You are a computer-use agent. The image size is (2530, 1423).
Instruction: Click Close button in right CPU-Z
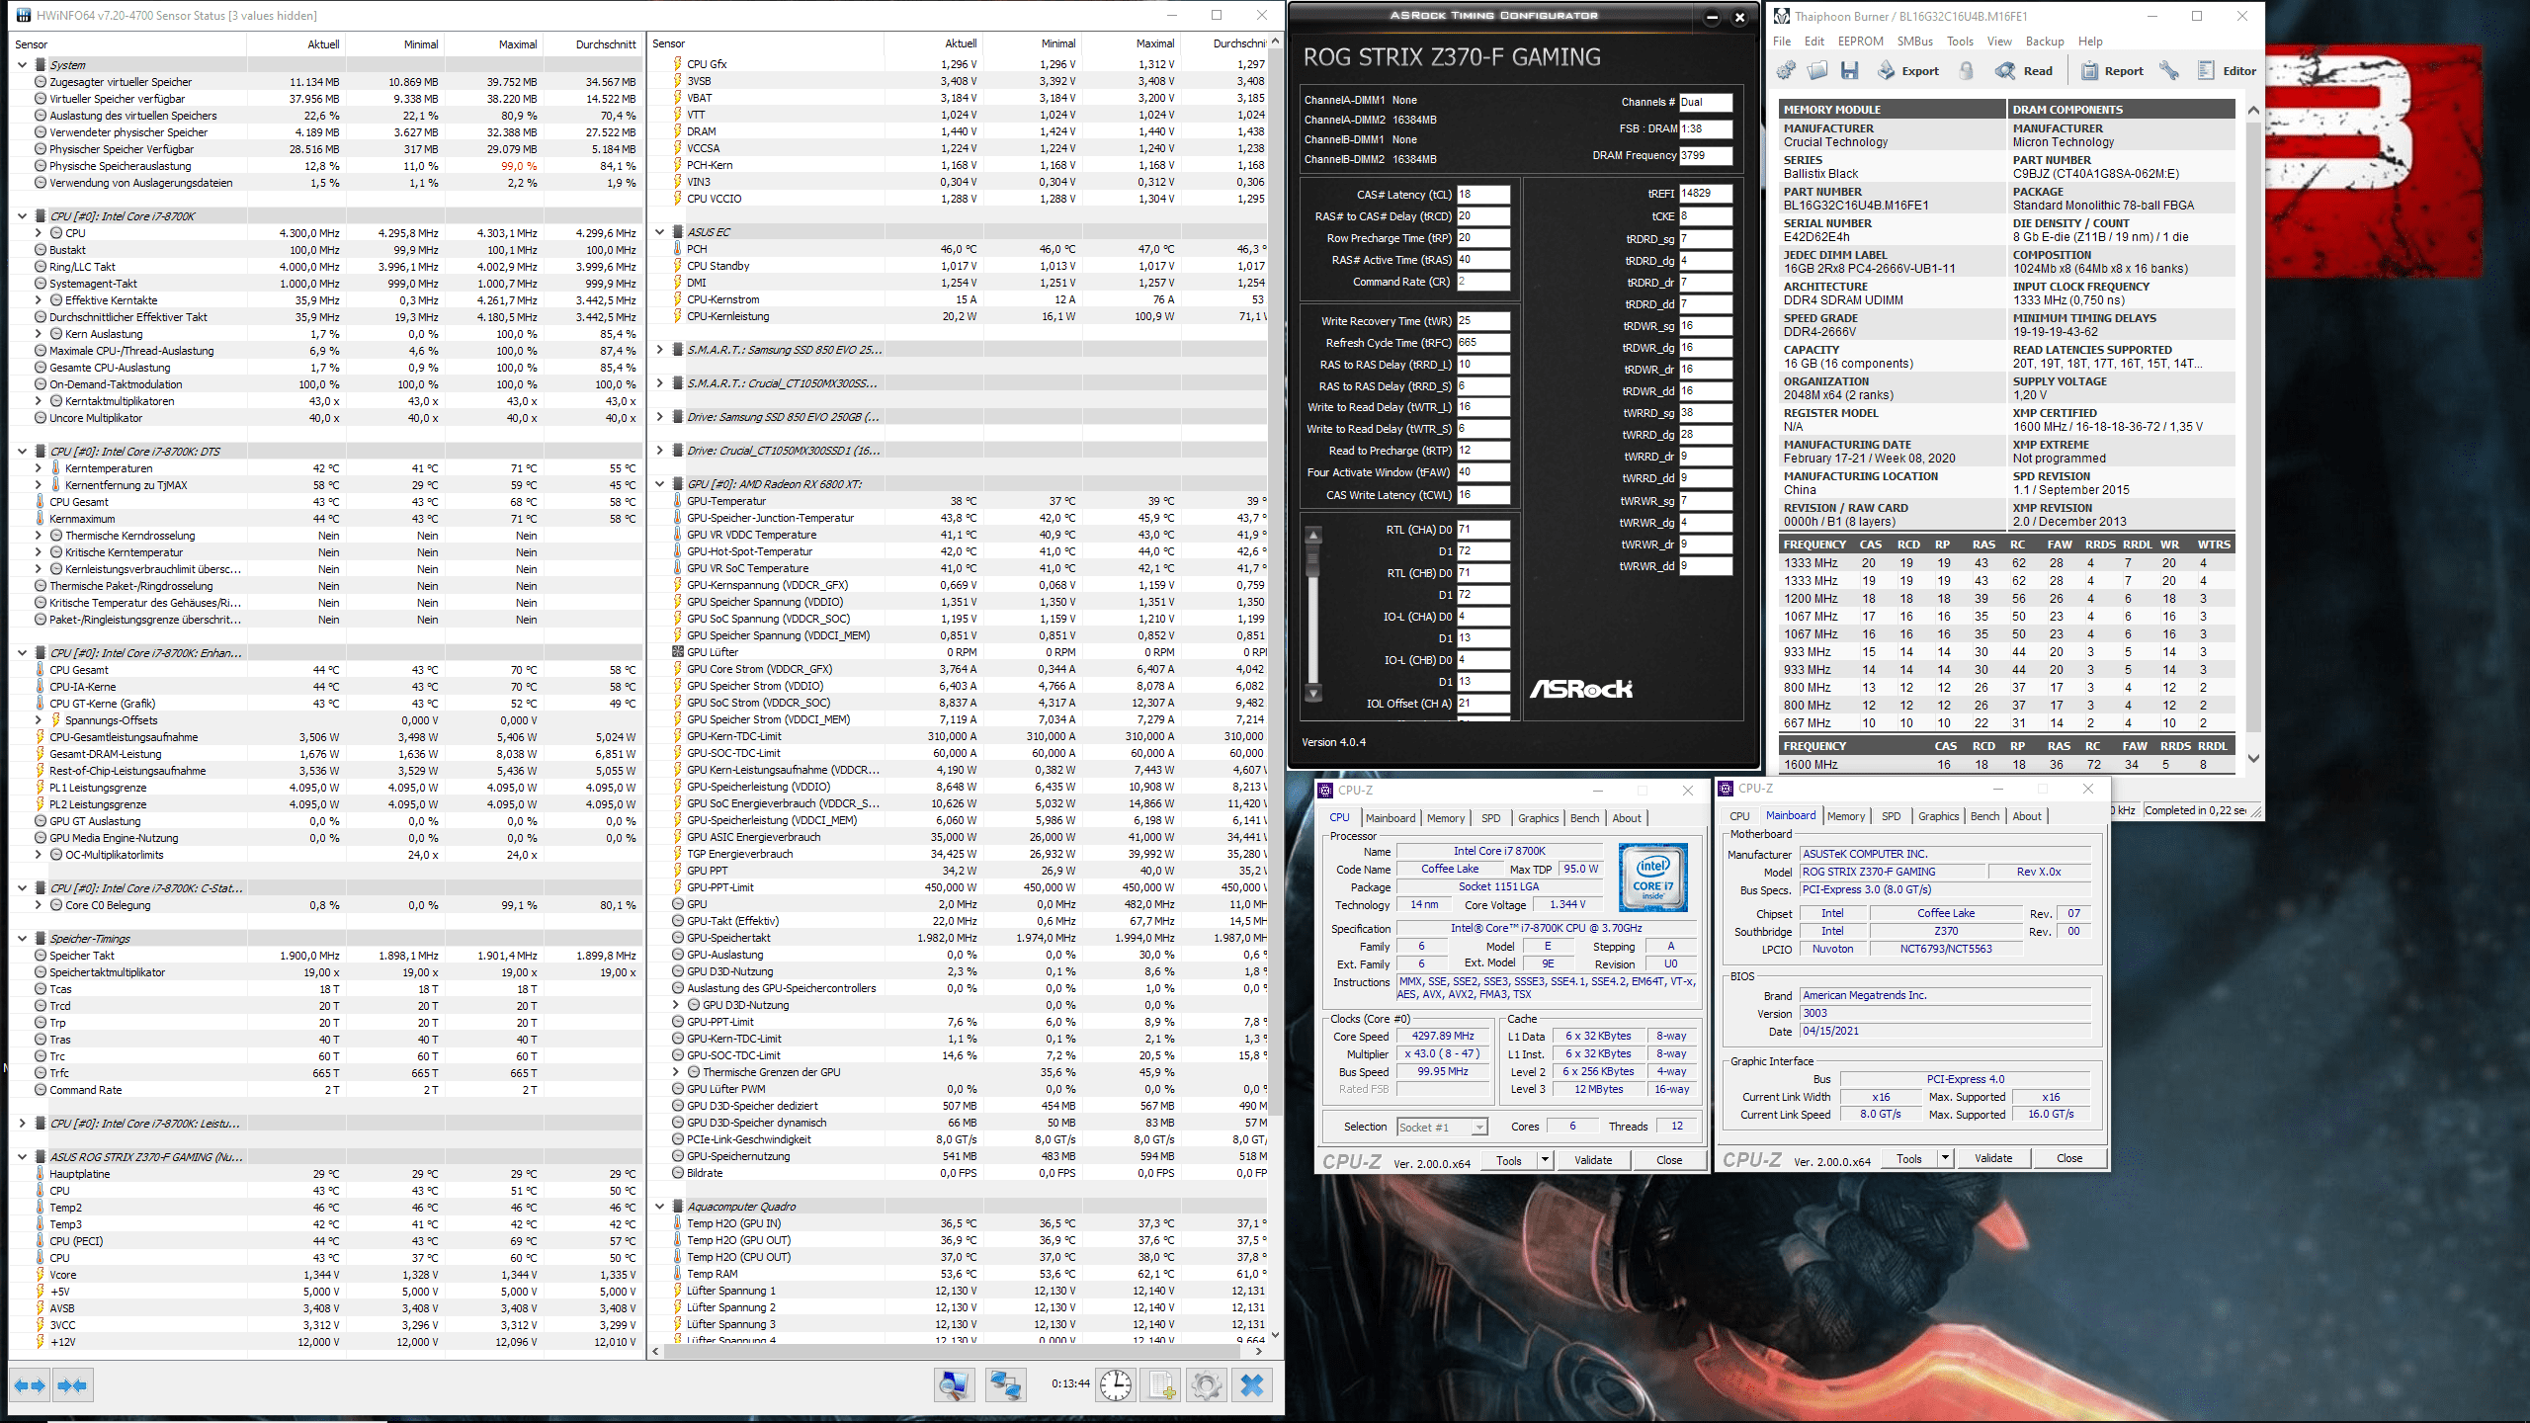point(2069,1158)
